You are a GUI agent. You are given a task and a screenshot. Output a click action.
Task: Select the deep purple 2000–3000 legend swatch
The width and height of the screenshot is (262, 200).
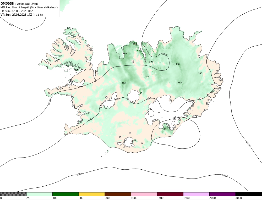pos(222,194)
